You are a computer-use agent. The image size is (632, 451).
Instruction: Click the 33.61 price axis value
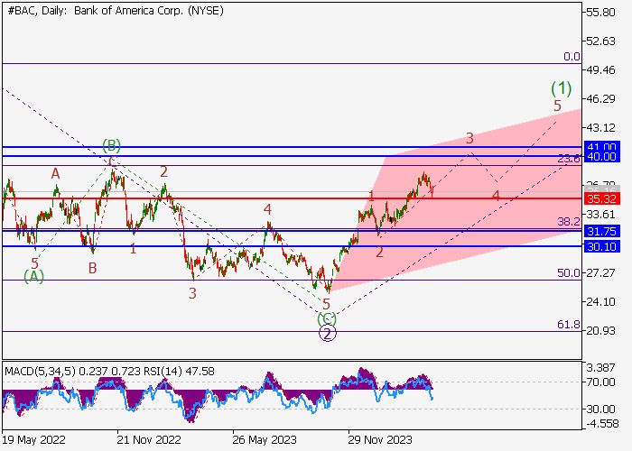[x=601, y=215]
